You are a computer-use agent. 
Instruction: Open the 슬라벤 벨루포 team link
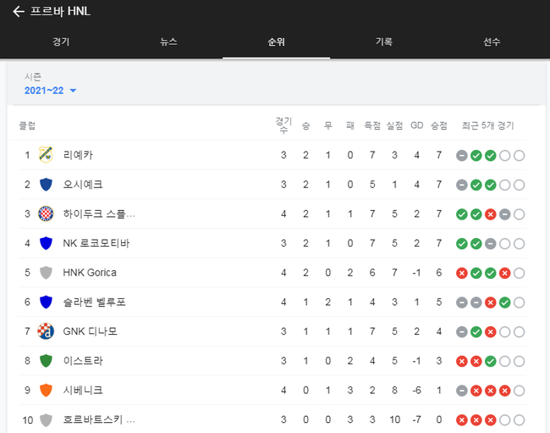[x=95, y=302]
